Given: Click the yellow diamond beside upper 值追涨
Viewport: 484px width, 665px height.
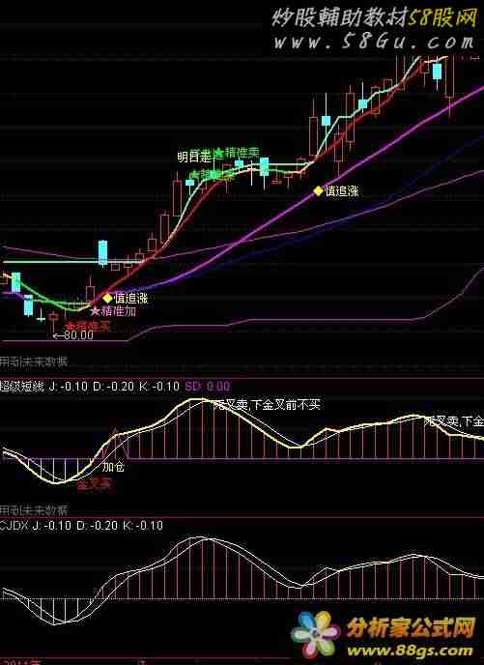Looking at the screenshot, I should point(318,191).
